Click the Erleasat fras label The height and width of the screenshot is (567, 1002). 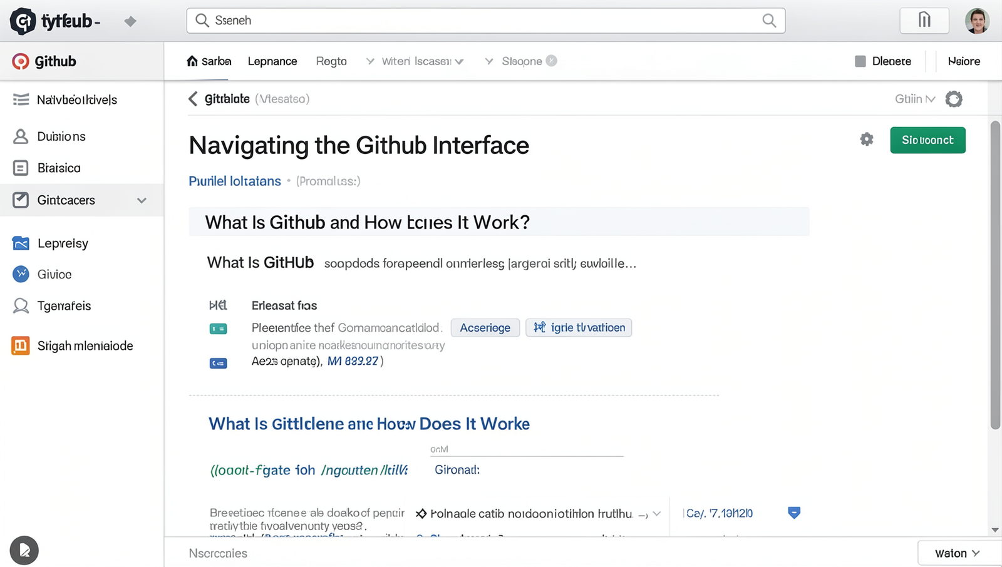(284, 305)
